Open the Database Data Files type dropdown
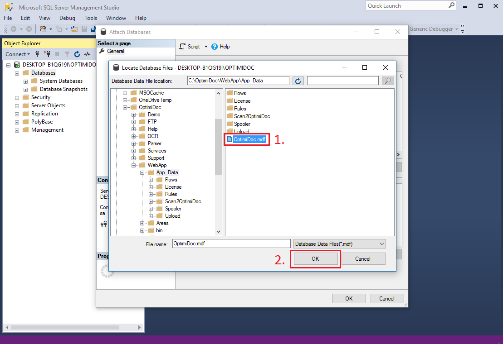503x344 pixels. 381,244
